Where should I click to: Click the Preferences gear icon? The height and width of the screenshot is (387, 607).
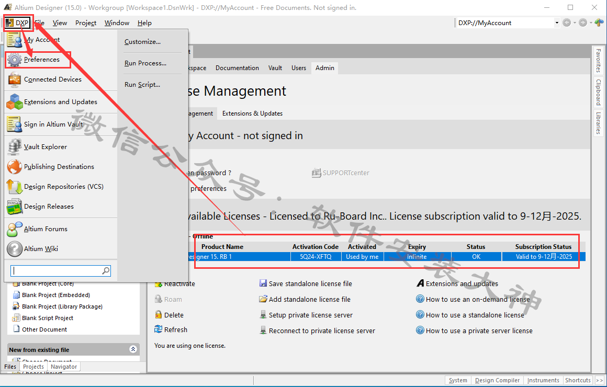pos(14,60)
